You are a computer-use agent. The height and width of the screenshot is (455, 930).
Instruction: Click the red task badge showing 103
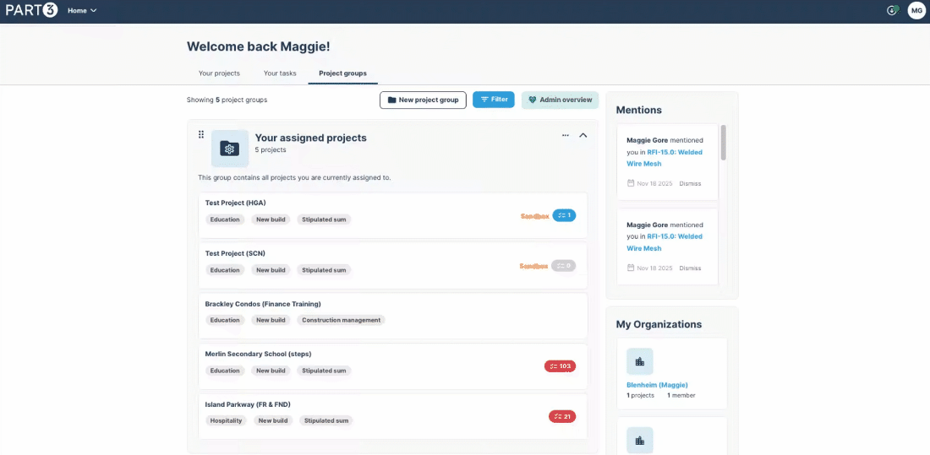560,366
